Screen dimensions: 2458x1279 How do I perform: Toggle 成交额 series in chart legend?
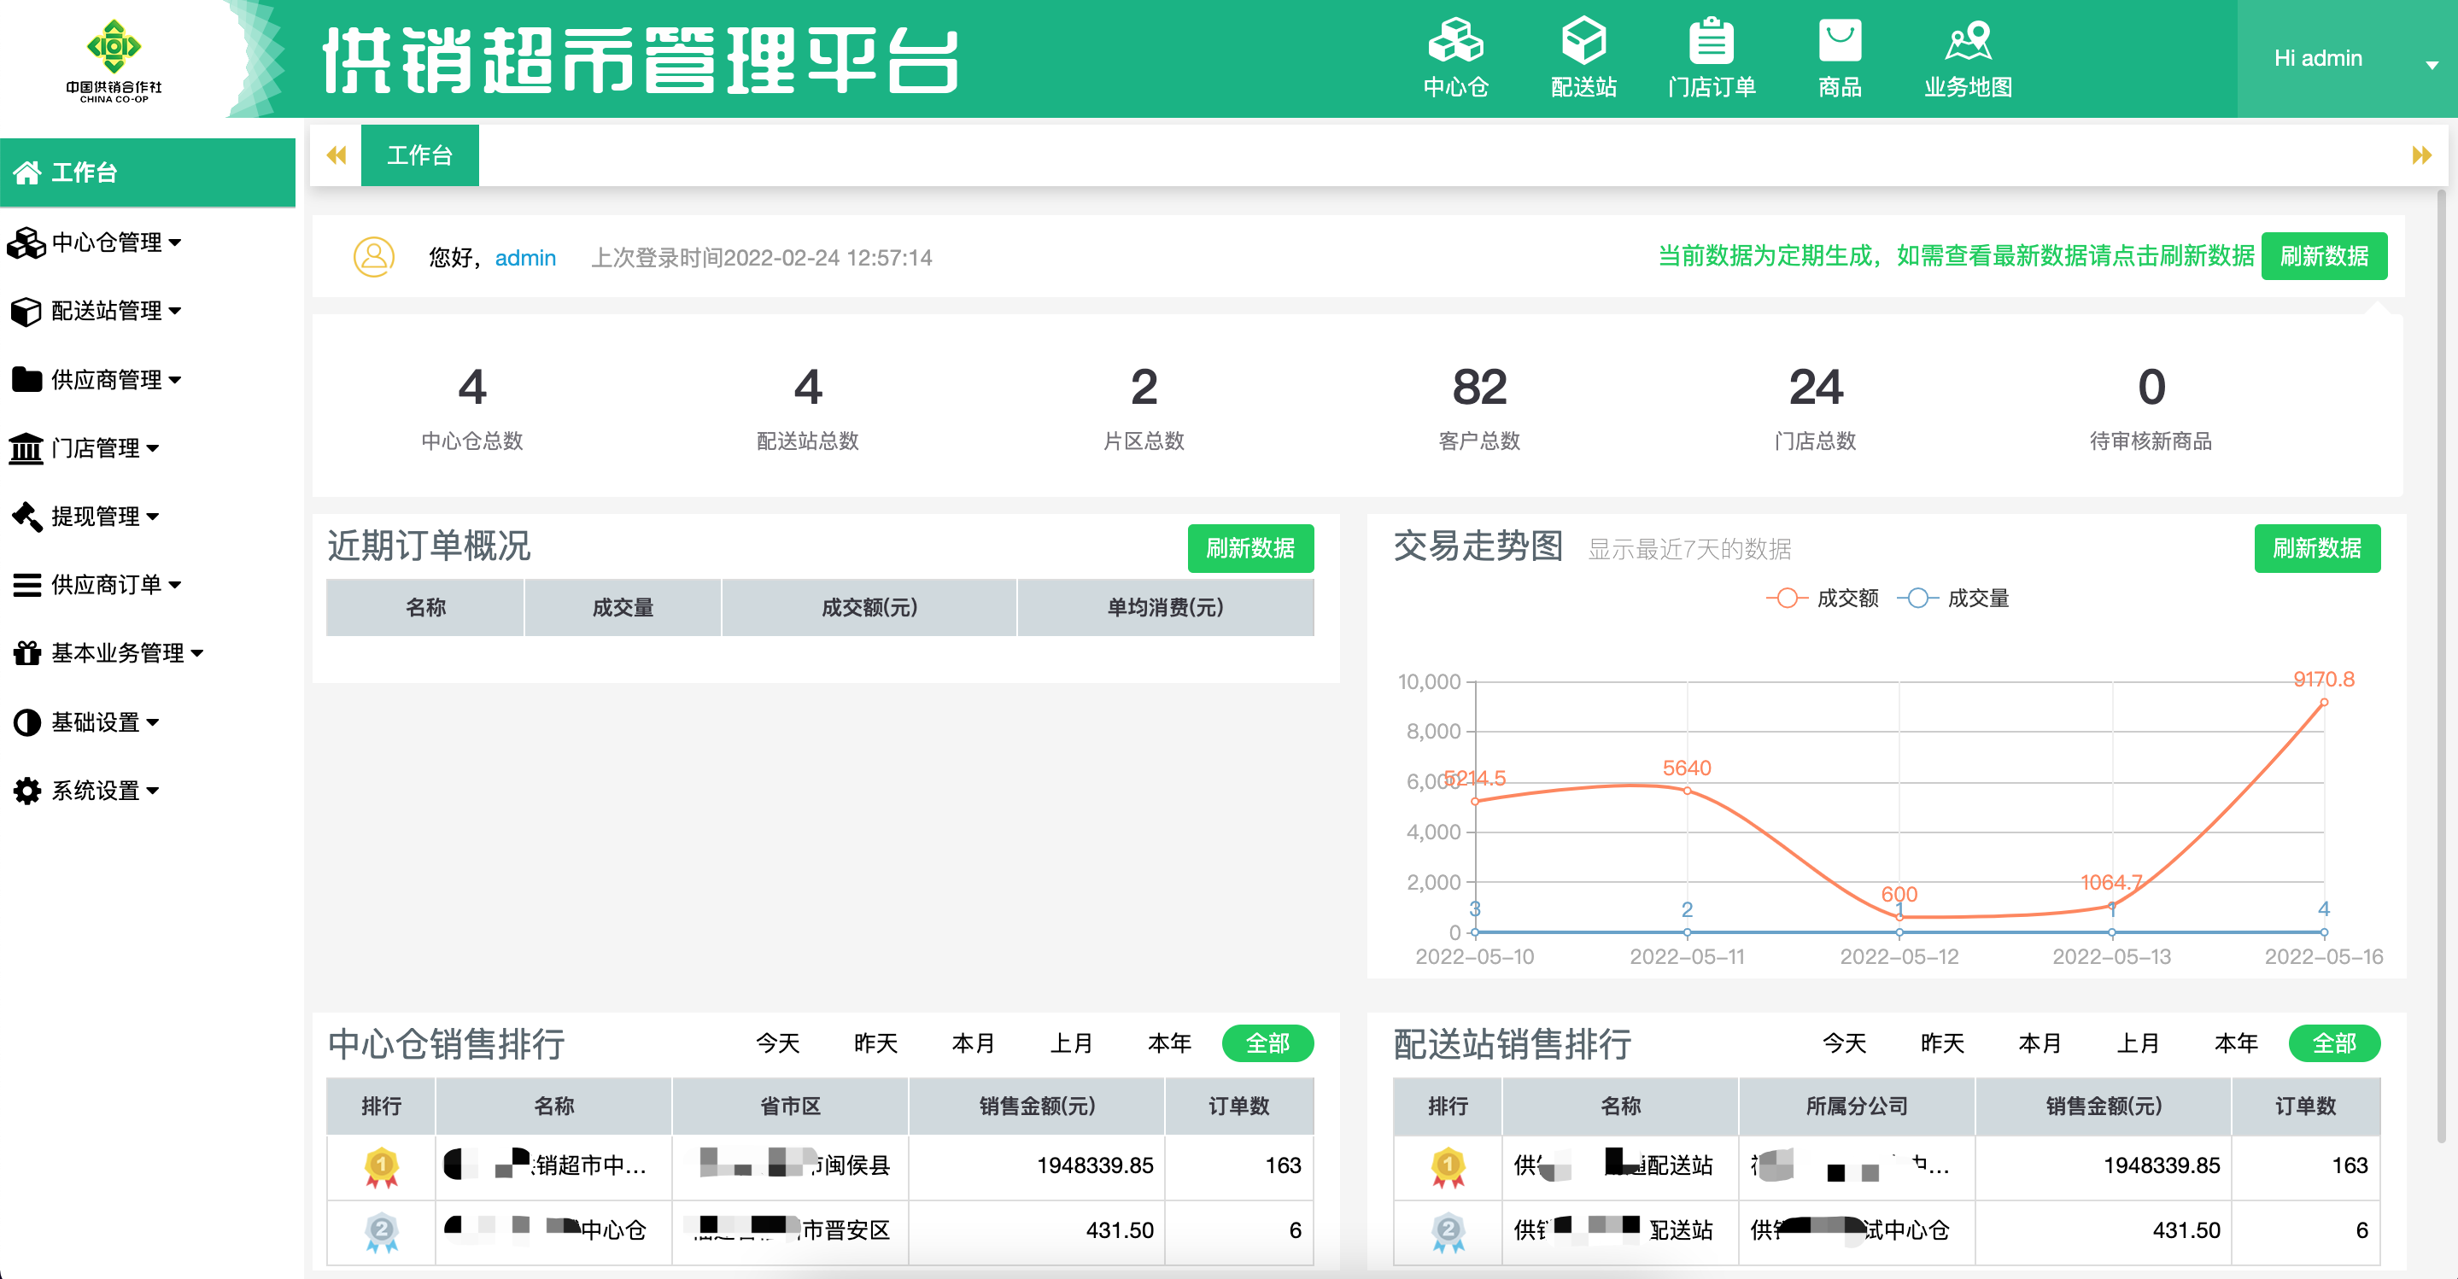[1822, 598]
